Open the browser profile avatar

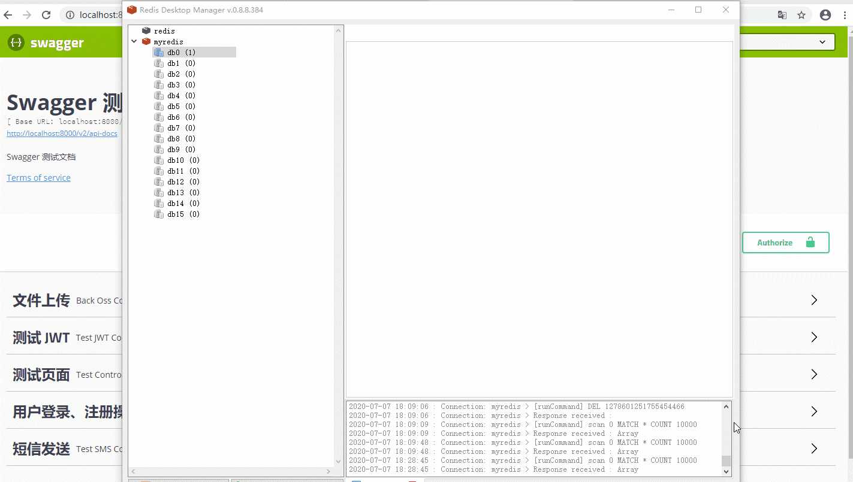click(825, 15)
